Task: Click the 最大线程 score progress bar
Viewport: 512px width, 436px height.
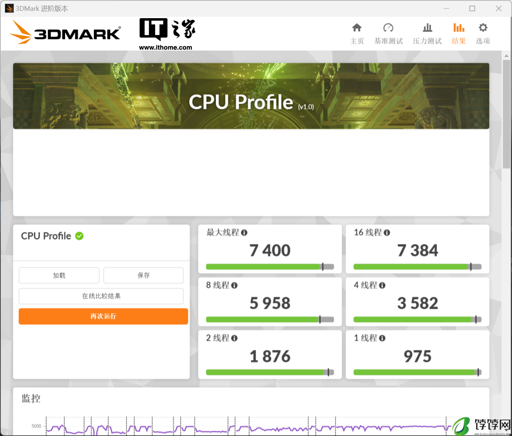Action: pos(270,267)
